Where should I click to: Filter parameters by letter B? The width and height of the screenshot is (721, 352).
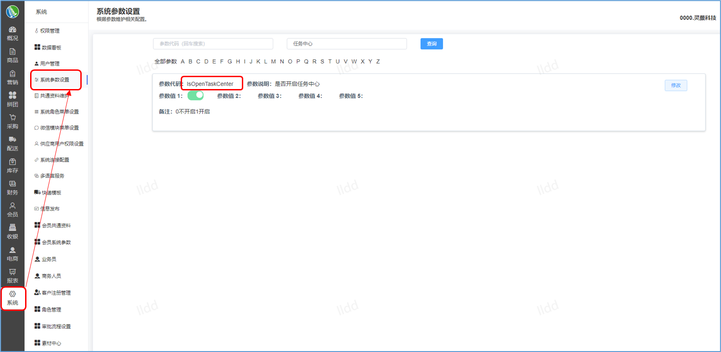190,62
